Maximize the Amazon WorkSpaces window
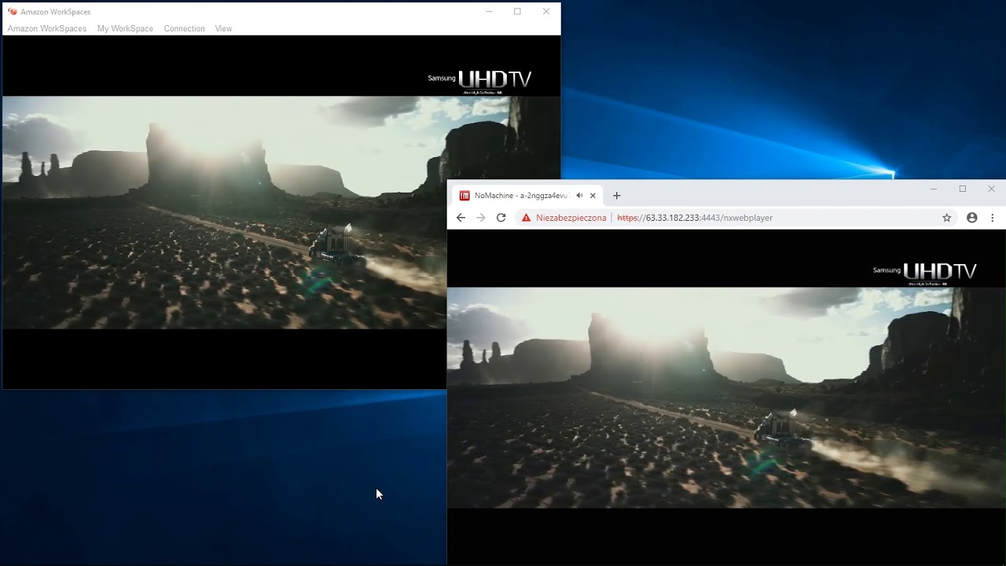The image size is (1006, 566). tap(517, 12)
